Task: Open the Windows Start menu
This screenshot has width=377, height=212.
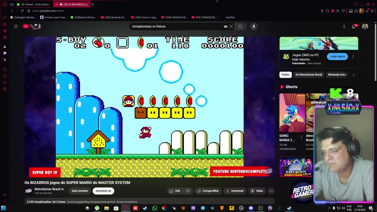Action: pyautogui.click(x=4, y=208)
